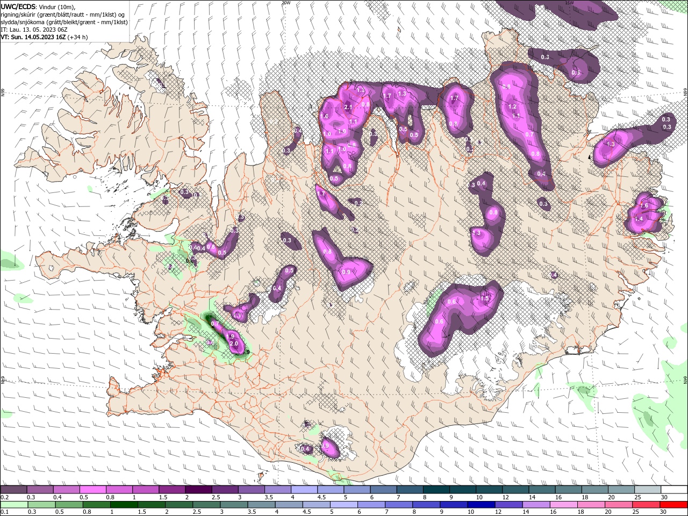Click the '1.2' snowfall value on the map
Screen dimensions: 688x516
(x=512, y=107)
